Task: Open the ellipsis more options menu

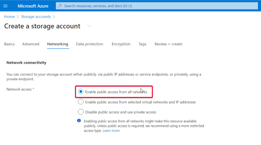Action: [89, 26]
